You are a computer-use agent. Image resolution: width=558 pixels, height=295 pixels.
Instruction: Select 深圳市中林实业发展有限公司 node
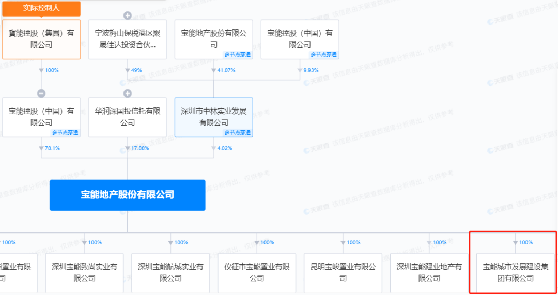tap(213, 117)
